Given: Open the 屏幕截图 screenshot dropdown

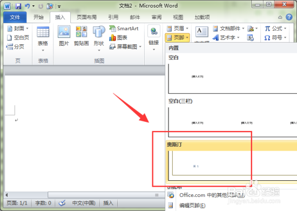Looking at the screenshot, I should tap(125, 46).
